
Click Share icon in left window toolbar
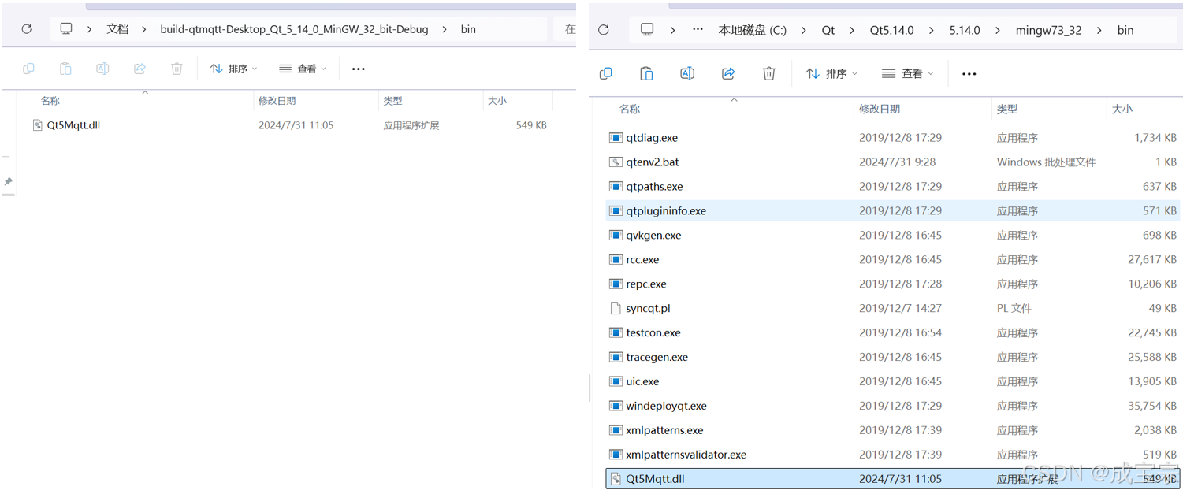click(x=140, y=69)
